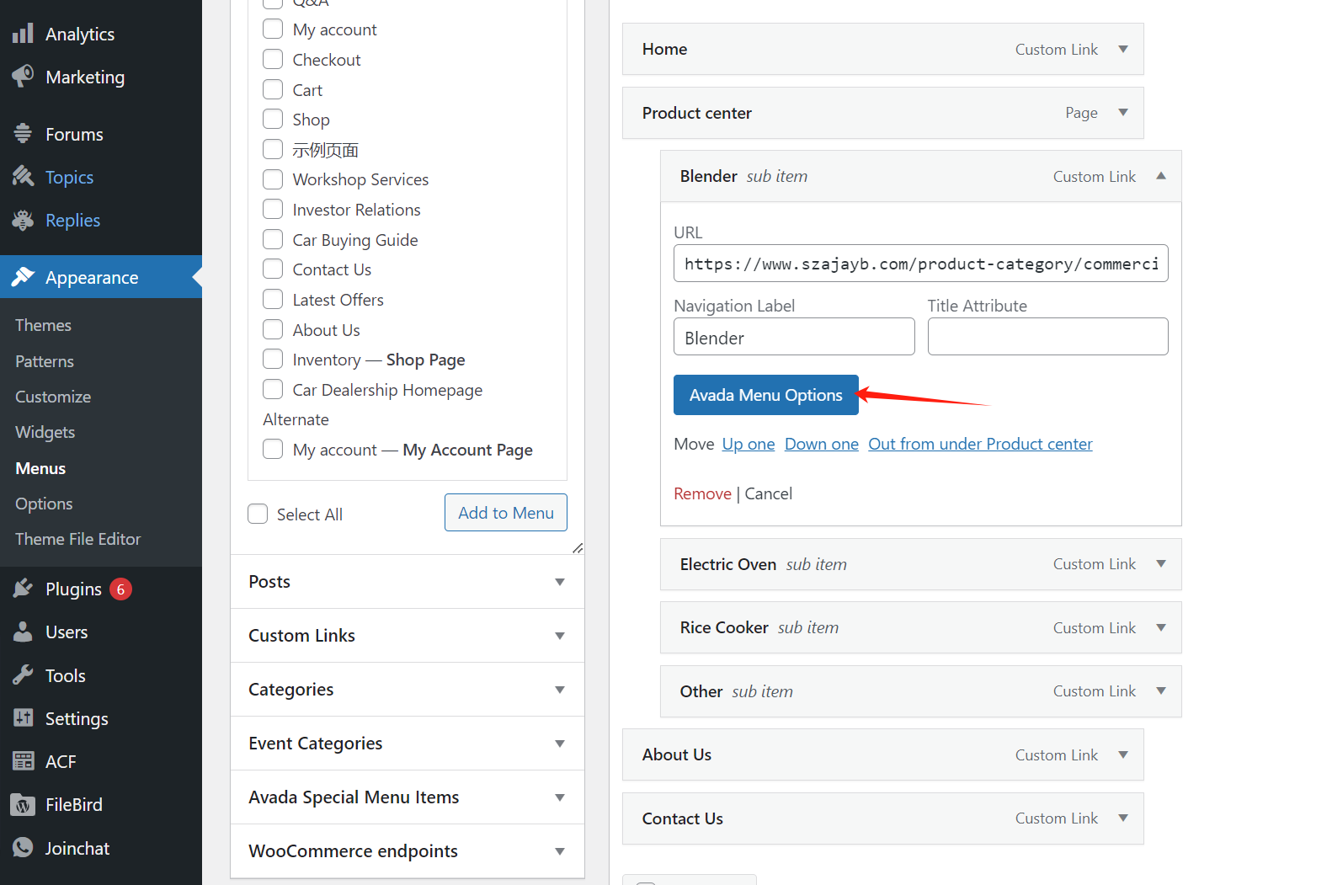Click the Add to Menu button
The height and width of the screenshot is (885, 1332).
click(x=505, y=513)
